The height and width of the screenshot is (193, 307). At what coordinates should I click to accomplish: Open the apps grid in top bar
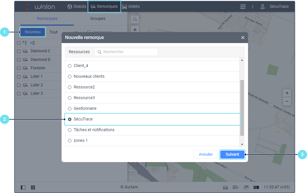tap(243, 6)
